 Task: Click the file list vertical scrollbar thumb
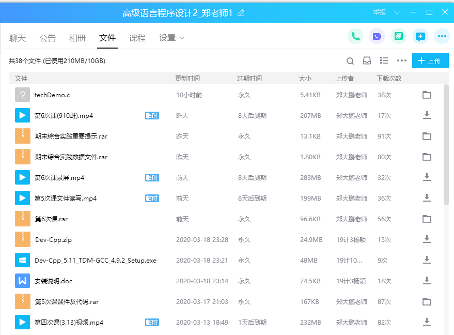tap(446, 145)
